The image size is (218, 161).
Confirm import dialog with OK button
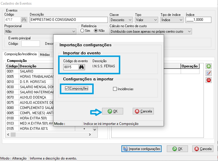tap(112, 111)
